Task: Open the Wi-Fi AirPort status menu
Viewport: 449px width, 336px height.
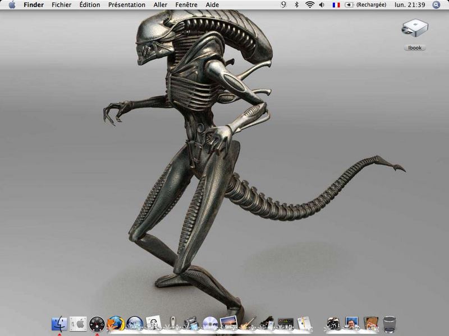Action: click(310, 4)
